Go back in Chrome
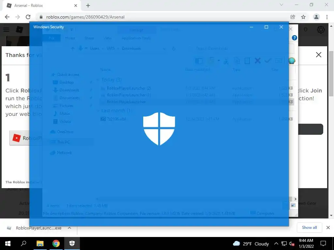Viewport: 334px width, 250px height. [x=7, y=17]
